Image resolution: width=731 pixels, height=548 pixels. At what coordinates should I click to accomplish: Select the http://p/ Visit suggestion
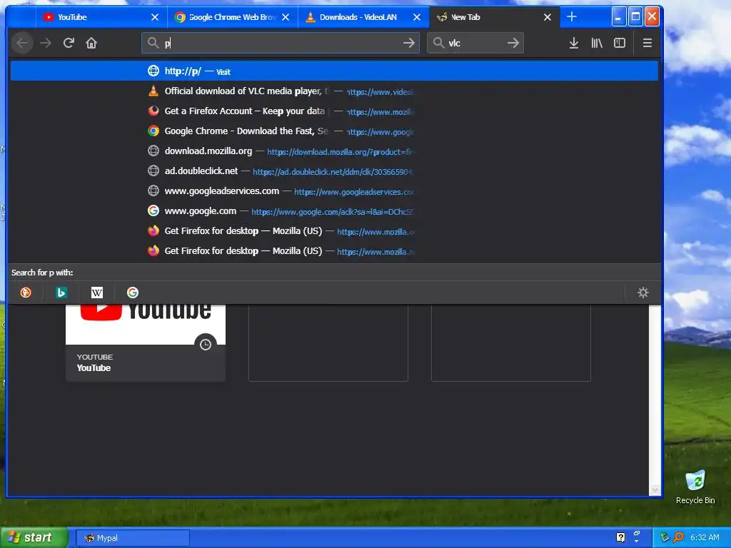pyautogui.click(x=334, y=71)
